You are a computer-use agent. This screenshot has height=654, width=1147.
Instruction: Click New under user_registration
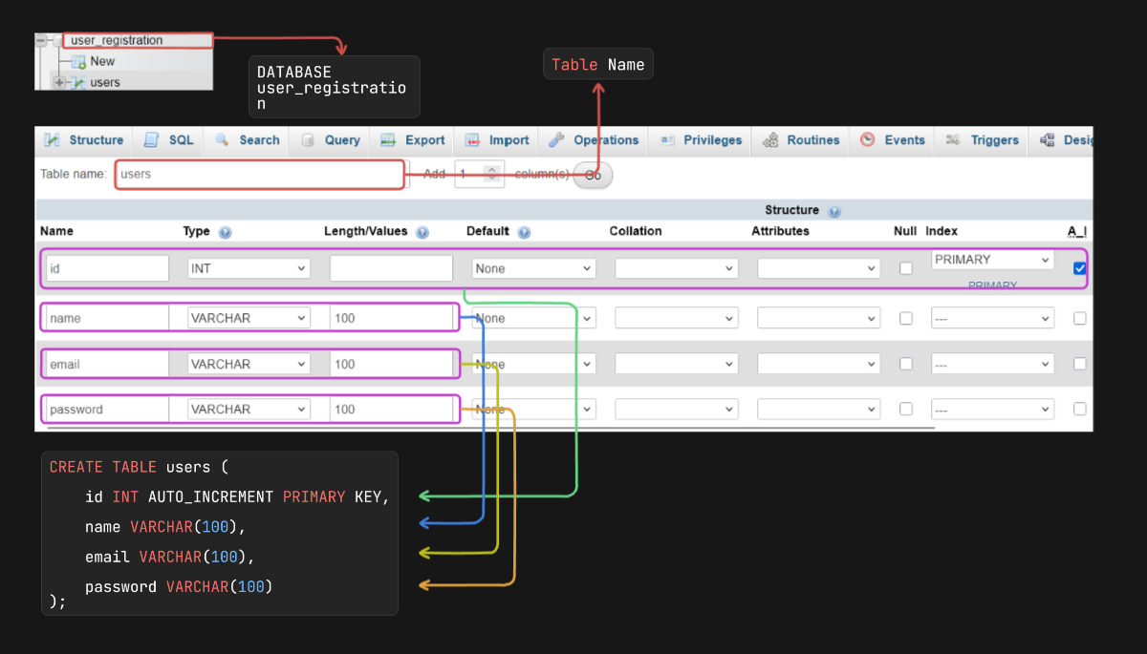pyautogui.click(x=103, y=62)
